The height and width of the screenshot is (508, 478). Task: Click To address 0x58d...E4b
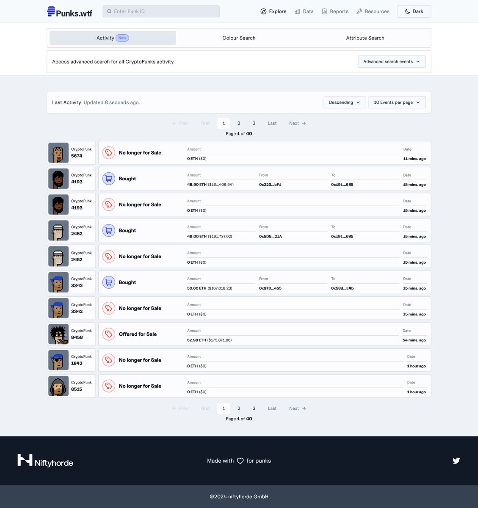pos(343,288)
